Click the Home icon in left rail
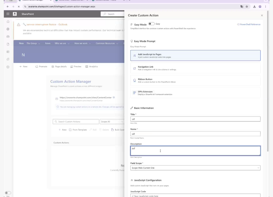273x197 pixels. click(8, 22)
